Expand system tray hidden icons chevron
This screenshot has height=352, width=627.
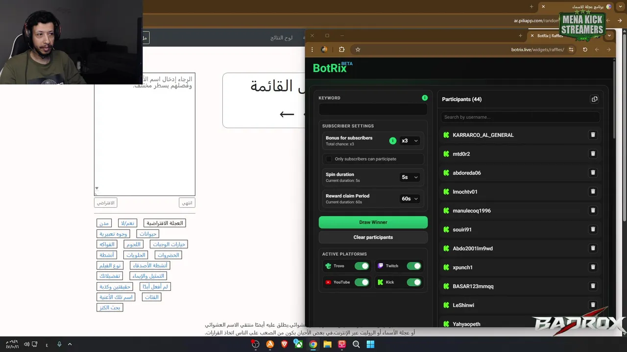click(70, 344)
